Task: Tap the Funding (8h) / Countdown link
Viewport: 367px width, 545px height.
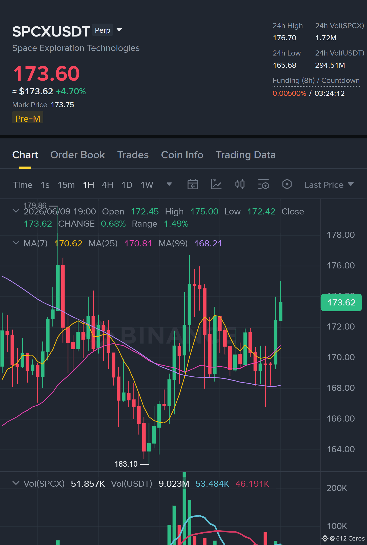Action: (x=316, y=81)
